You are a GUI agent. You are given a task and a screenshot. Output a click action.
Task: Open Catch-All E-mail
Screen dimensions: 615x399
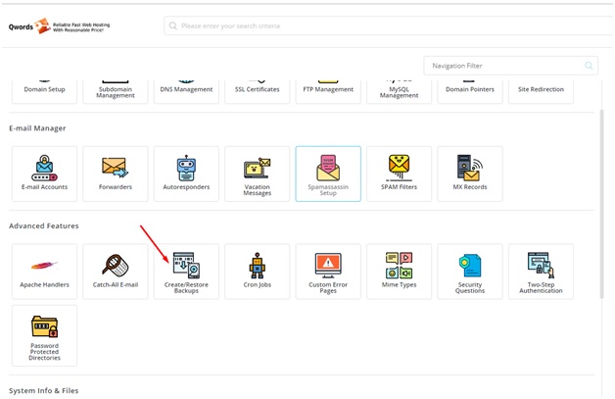pyautogui.click(x=115, y=271)
